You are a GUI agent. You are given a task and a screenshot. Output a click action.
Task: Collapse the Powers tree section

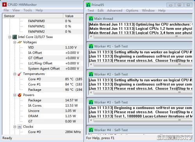pyautogui.click(x=15, y=95)
